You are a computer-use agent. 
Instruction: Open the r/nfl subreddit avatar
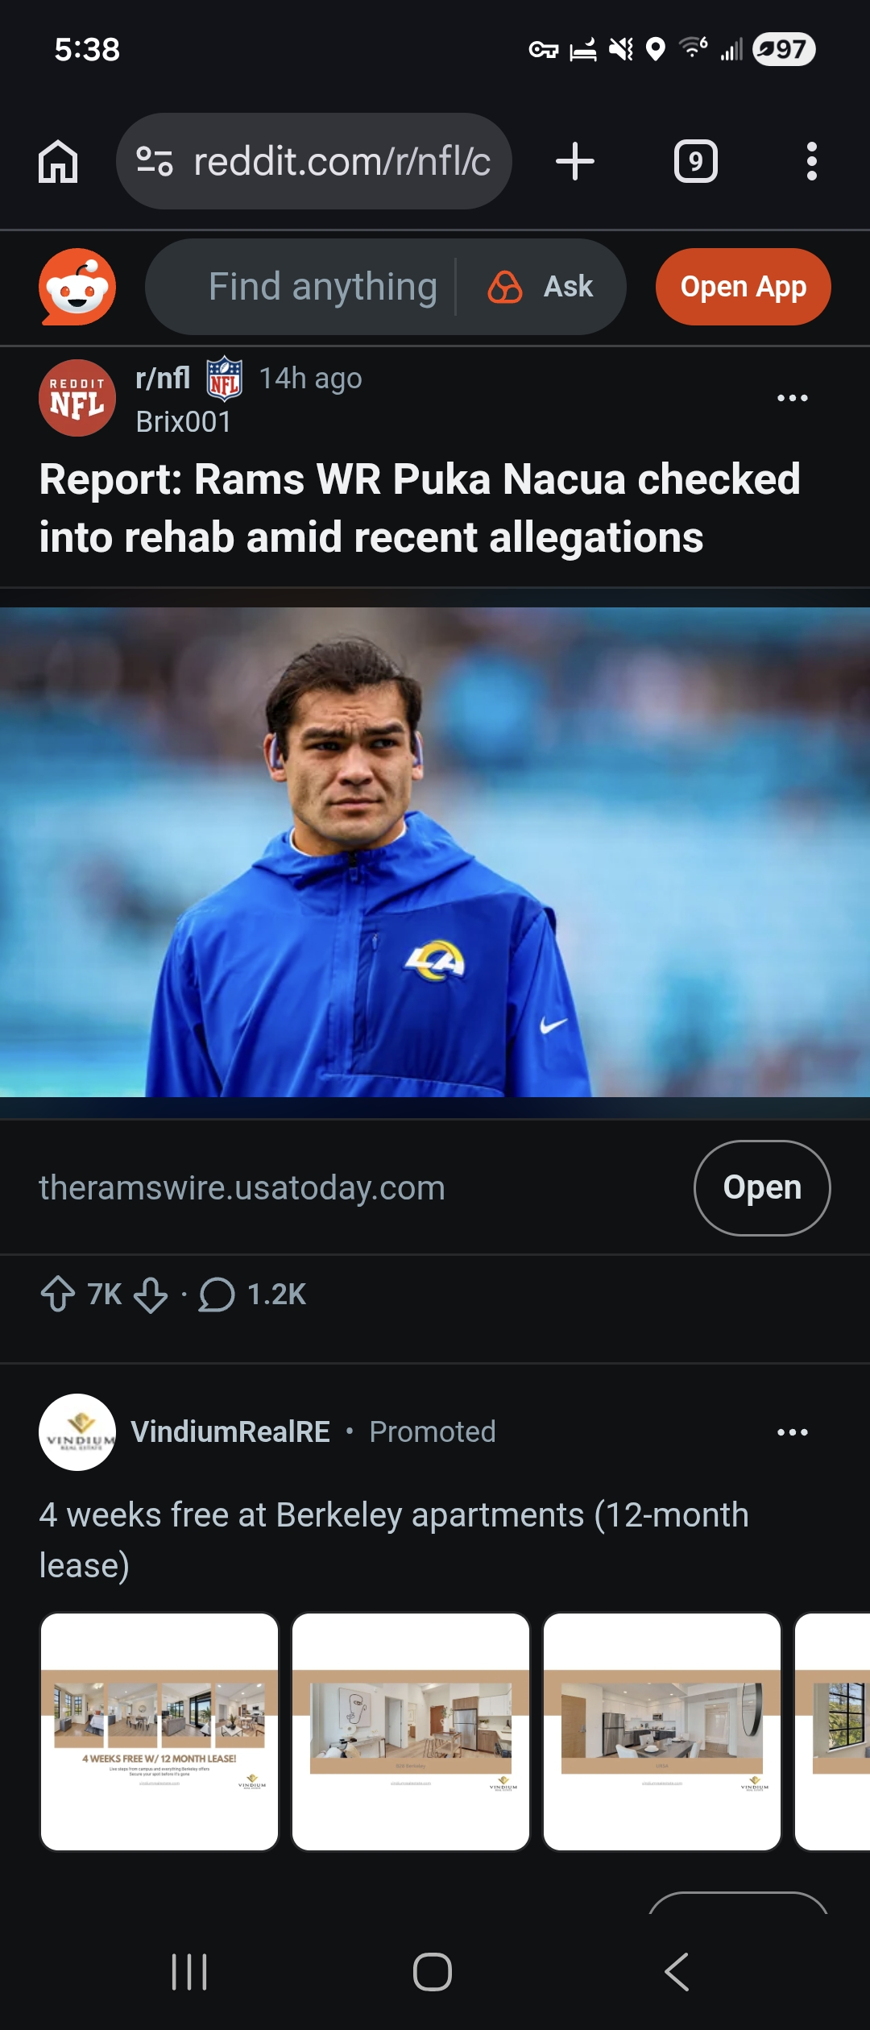click(77, 398)
